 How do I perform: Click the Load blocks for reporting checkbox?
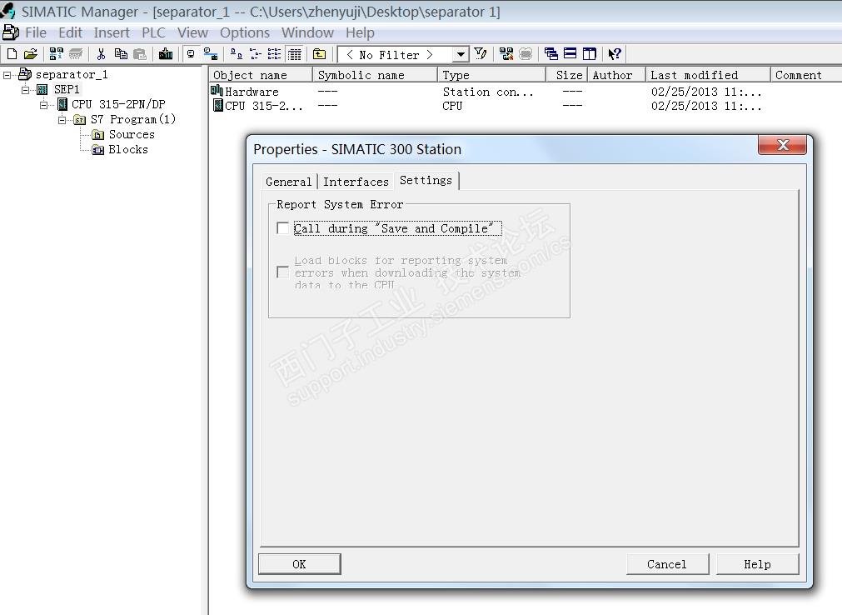(x=282, y=272)
